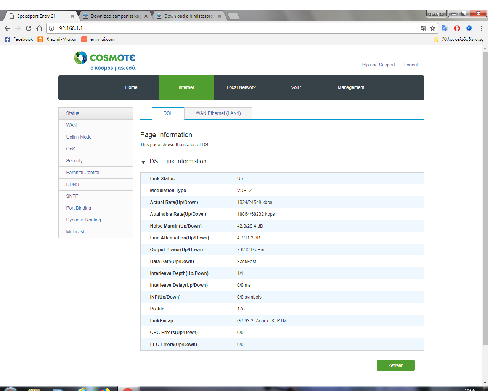The height and width of the screenshot is (391, 488).
Task: Click the back navigation arrow
Action: 7,28
